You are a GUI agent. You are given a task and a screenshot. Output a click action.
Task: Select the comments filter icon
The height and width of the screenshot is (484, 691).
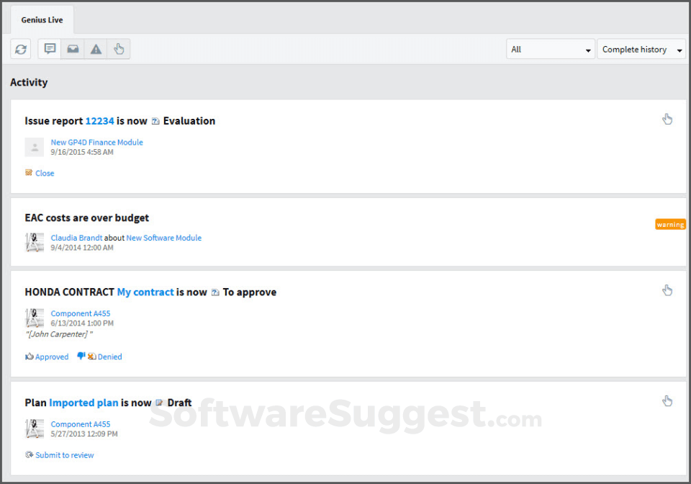pyautogui.click(x=49, y=49)
